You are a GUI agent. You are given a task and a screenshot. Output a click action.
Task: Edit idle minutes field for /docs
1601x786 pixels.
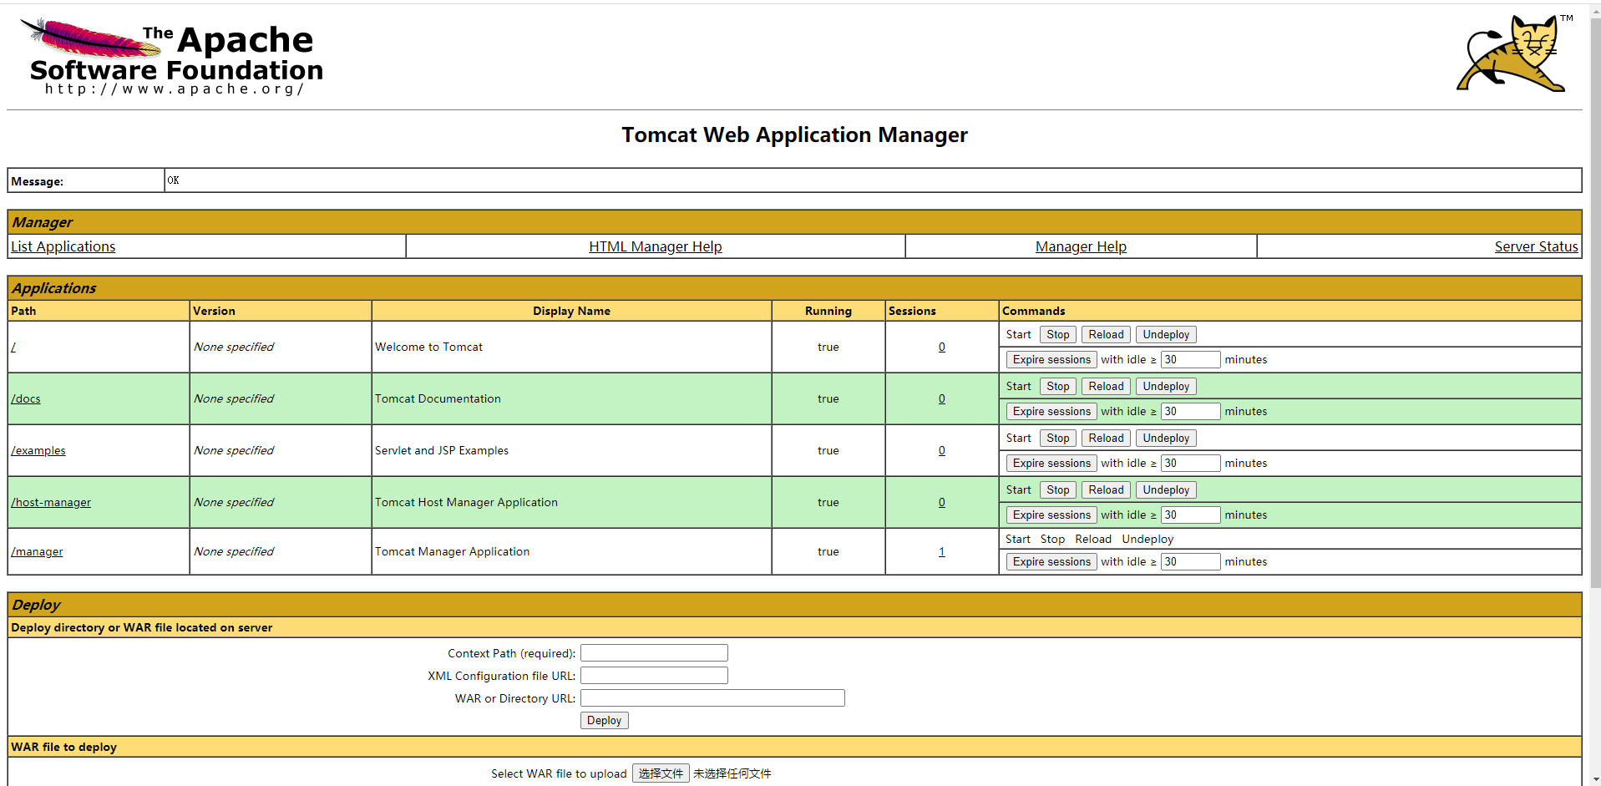[x=1191, y=411]
